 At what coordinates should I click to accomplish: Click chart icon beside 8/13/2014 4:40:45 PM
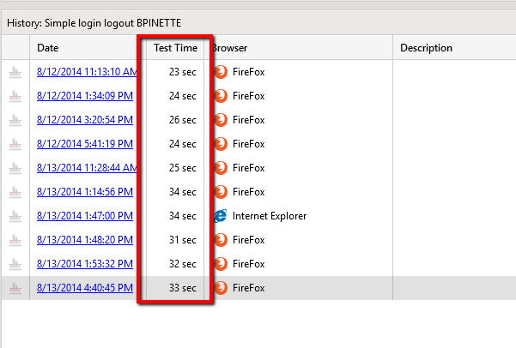pos(15,288)
